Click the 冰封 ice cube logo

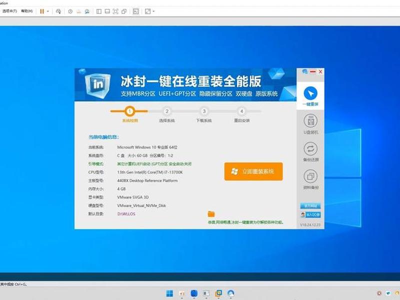tap(97, 85)
